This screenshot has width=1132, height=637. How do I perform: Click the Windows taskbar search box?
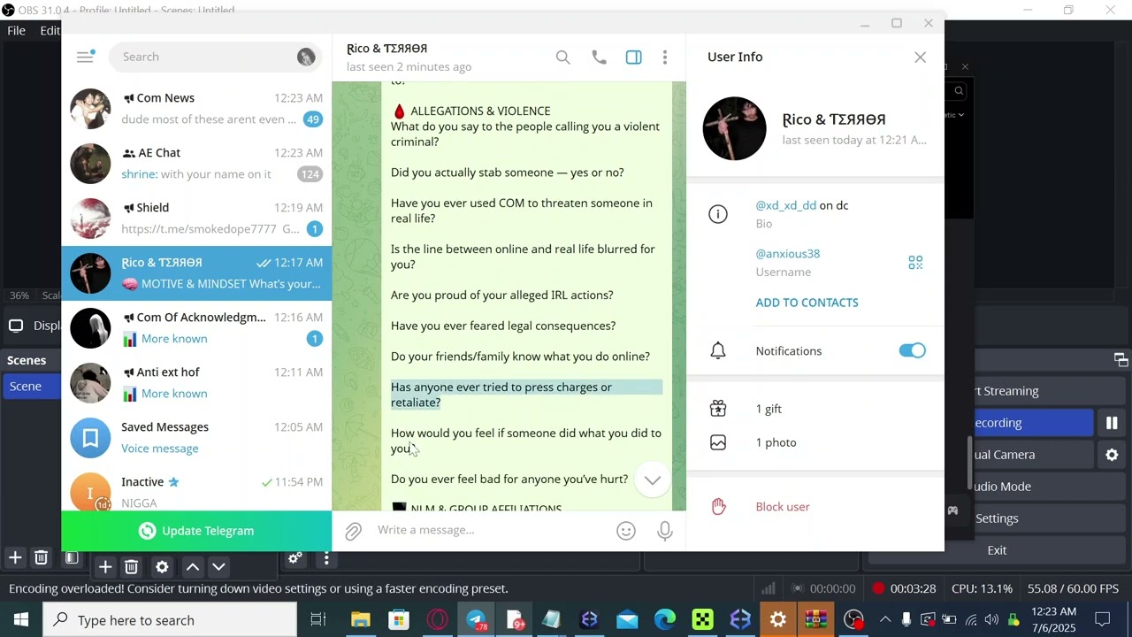coord(170,620)
